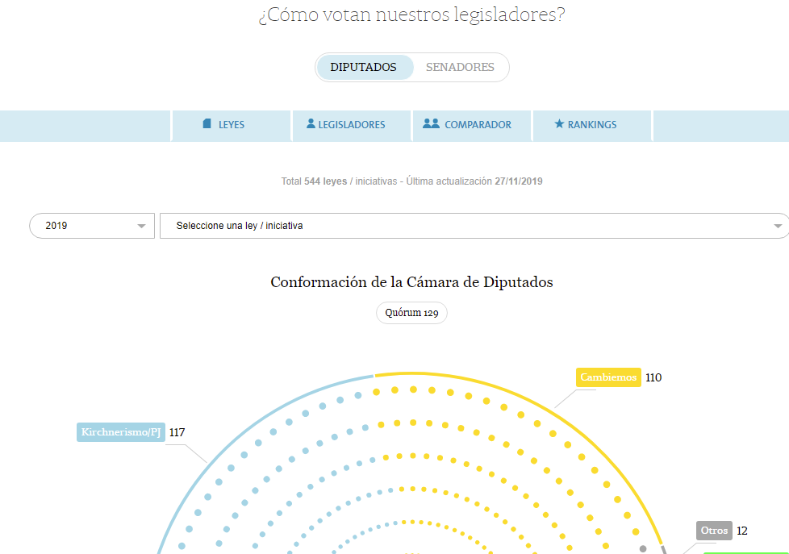
Task: Click the gray Otros seat dot
Action: [642, 549]
